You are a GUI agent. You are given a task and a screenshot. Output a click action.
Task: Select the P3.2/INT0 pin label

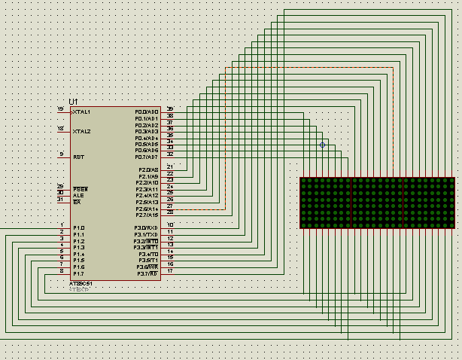coord(146,242)
